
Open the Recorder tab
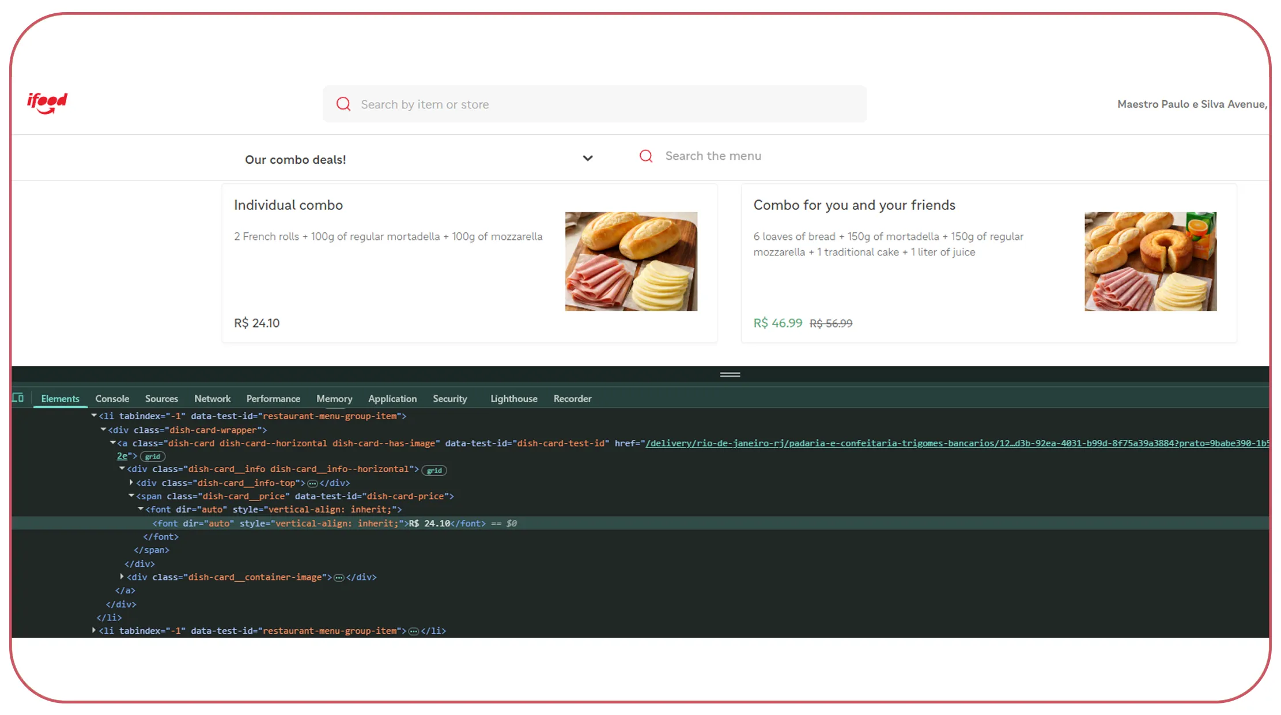coord(572,398)
